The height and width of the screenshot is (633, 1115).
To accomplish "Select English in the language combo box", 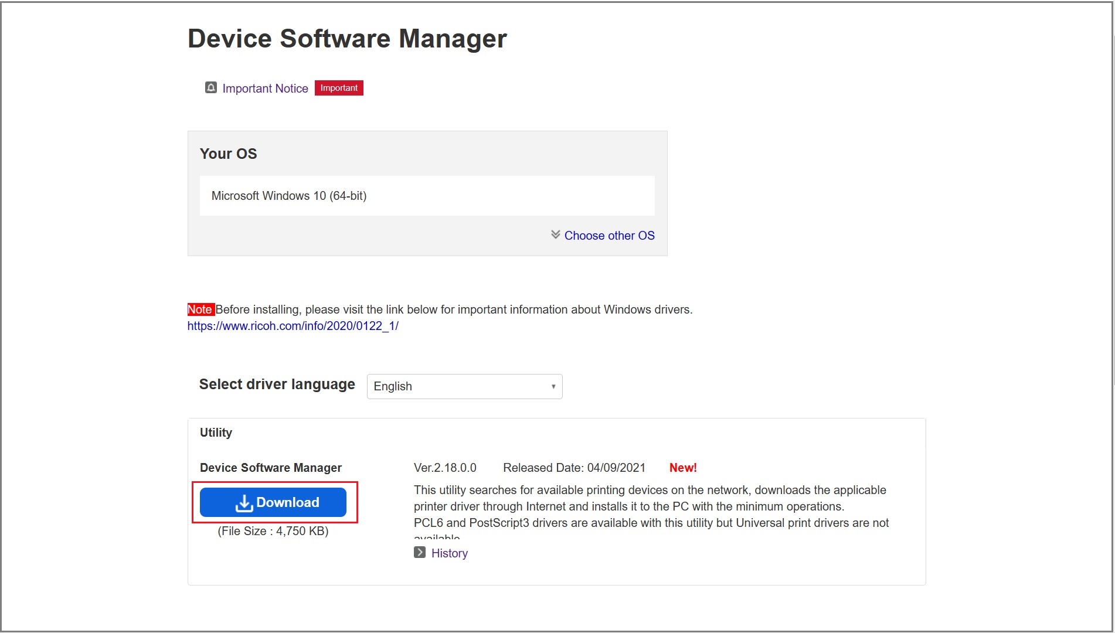I will click(464, 386).
